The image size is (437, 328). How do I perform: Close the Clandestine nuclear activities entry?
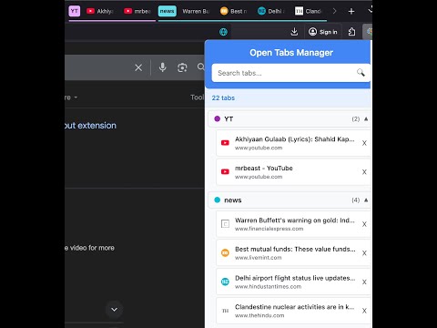tap(364, 311)
